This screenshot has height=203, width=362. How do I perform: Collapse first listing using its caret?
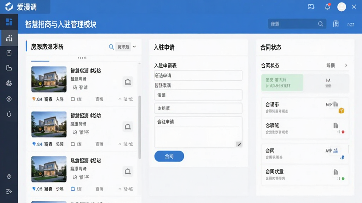pos(119,99)
